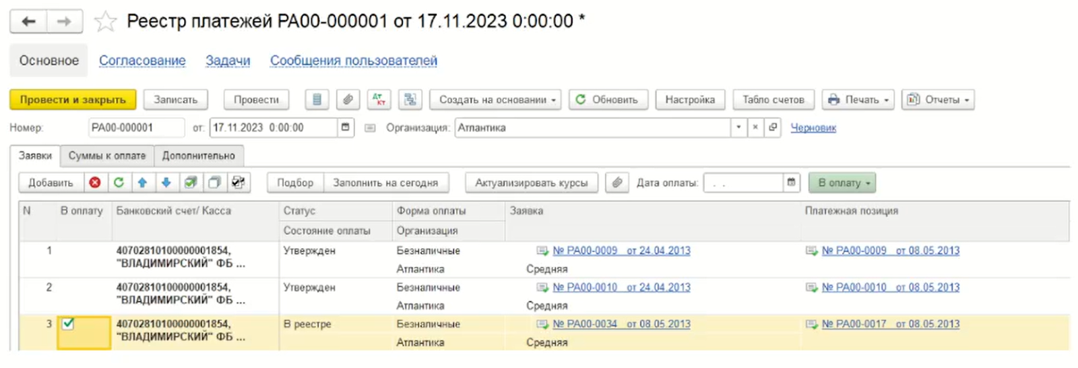
Task: Move row up with blue arrow
Action: tap(142, 183)
